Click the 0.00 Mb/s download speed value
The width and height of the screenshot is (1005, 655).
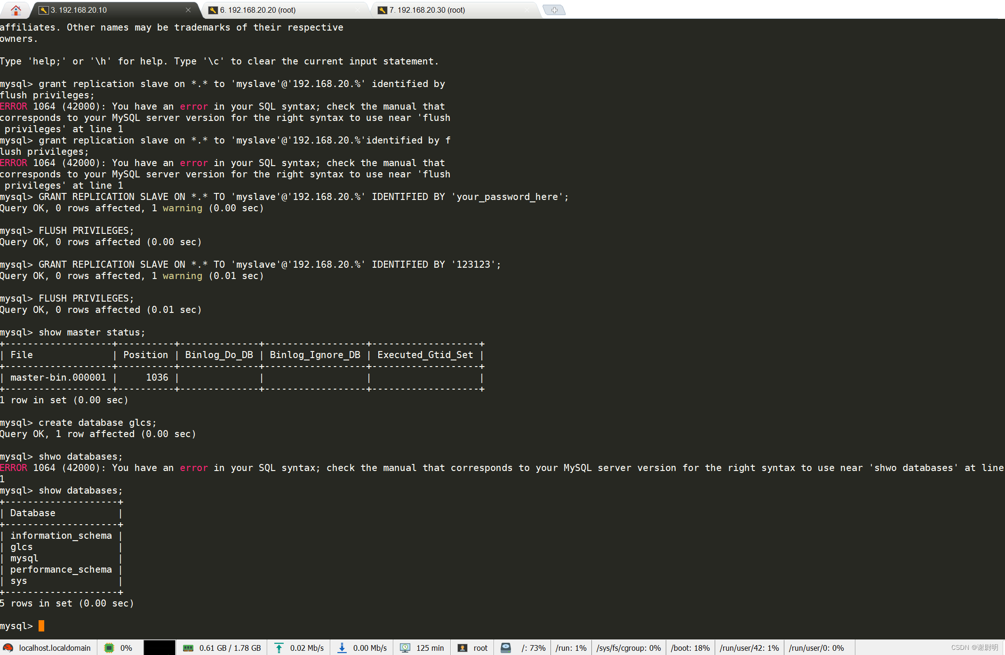point(370,648)
